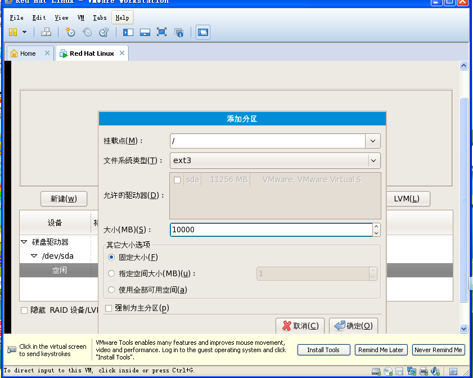Revert the VM to its snapshot
473x378 pixels.
point(87,33)
